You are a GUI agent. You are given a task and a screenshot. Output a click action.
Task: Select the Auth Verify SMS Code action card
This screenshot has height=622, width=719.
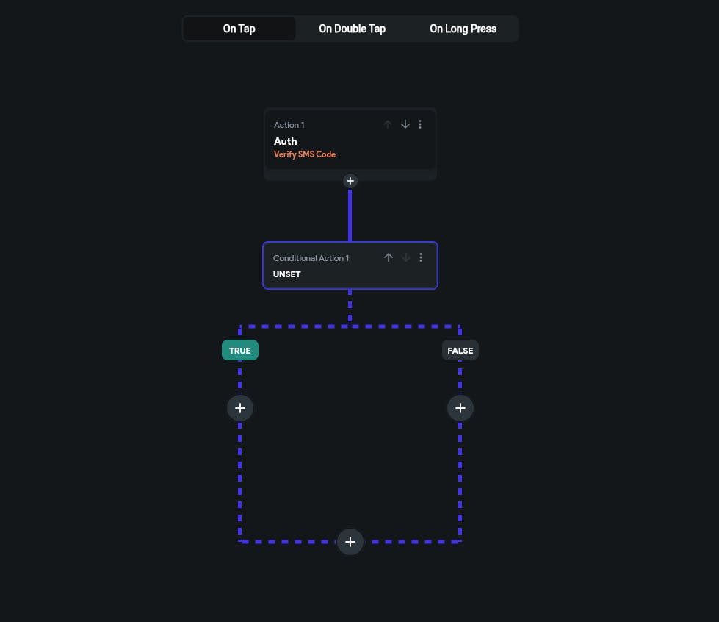click(350, 140)
